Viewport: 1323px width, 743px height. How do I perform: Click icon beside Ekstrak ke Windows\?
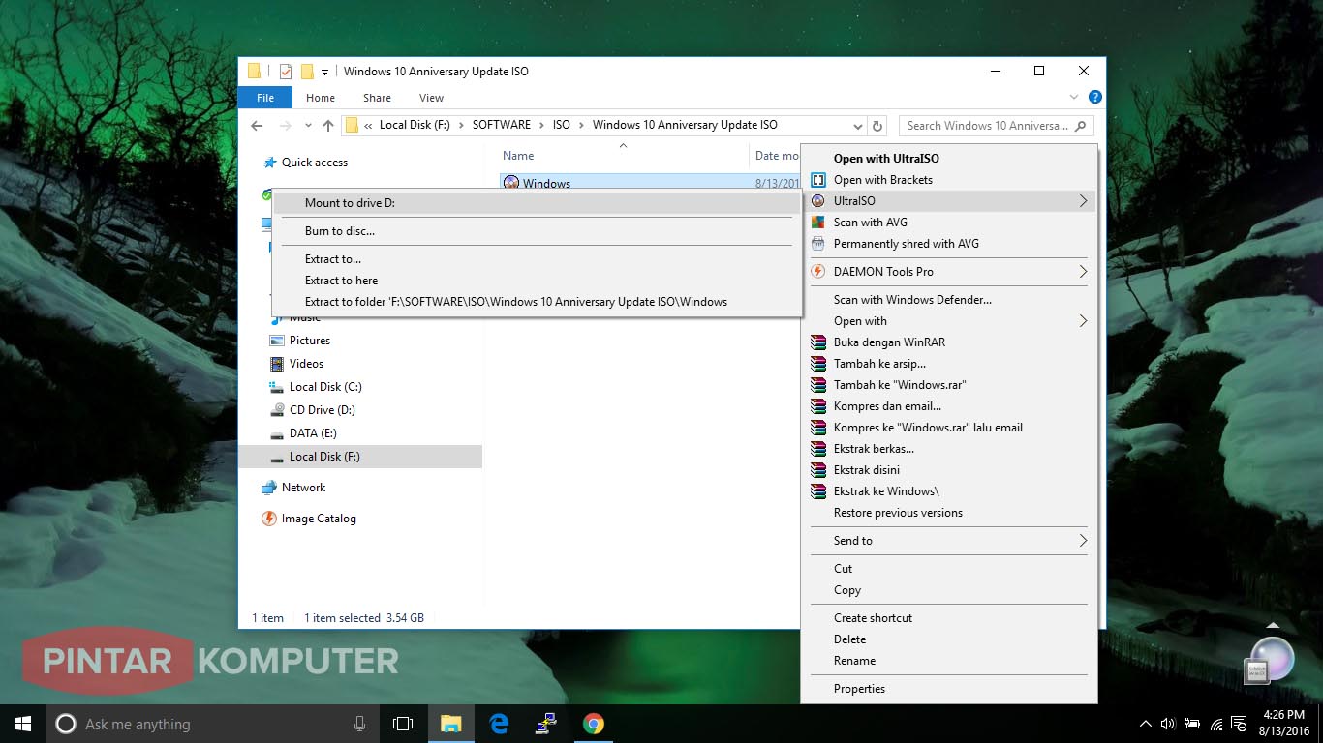tap(817, 491)
